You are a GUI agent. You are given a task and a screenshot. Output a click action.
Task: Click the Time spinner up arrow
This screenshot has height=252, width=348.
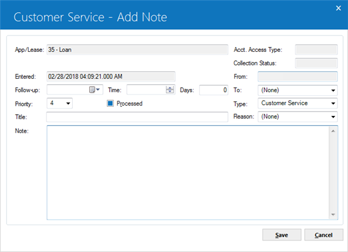(170, 88)
